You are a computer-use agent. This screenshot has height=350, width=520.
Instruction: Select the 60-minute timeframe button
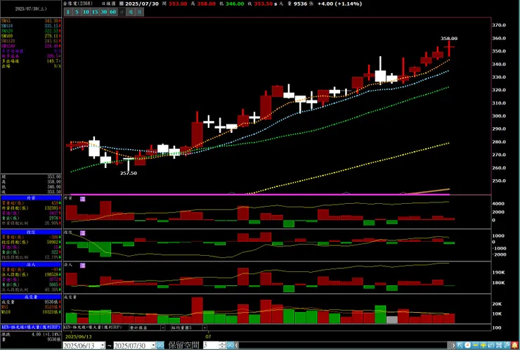[x=112, y=12]
